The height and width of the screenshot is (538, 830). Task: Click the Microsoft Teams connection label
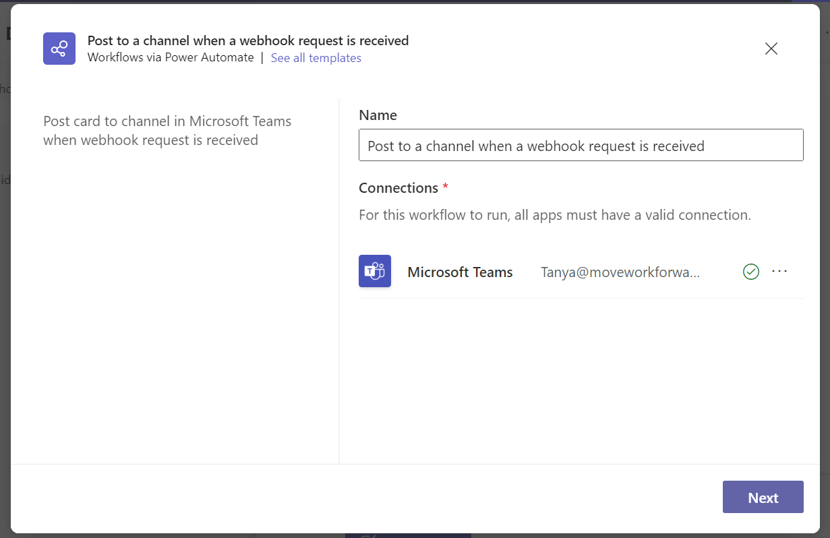461,272
